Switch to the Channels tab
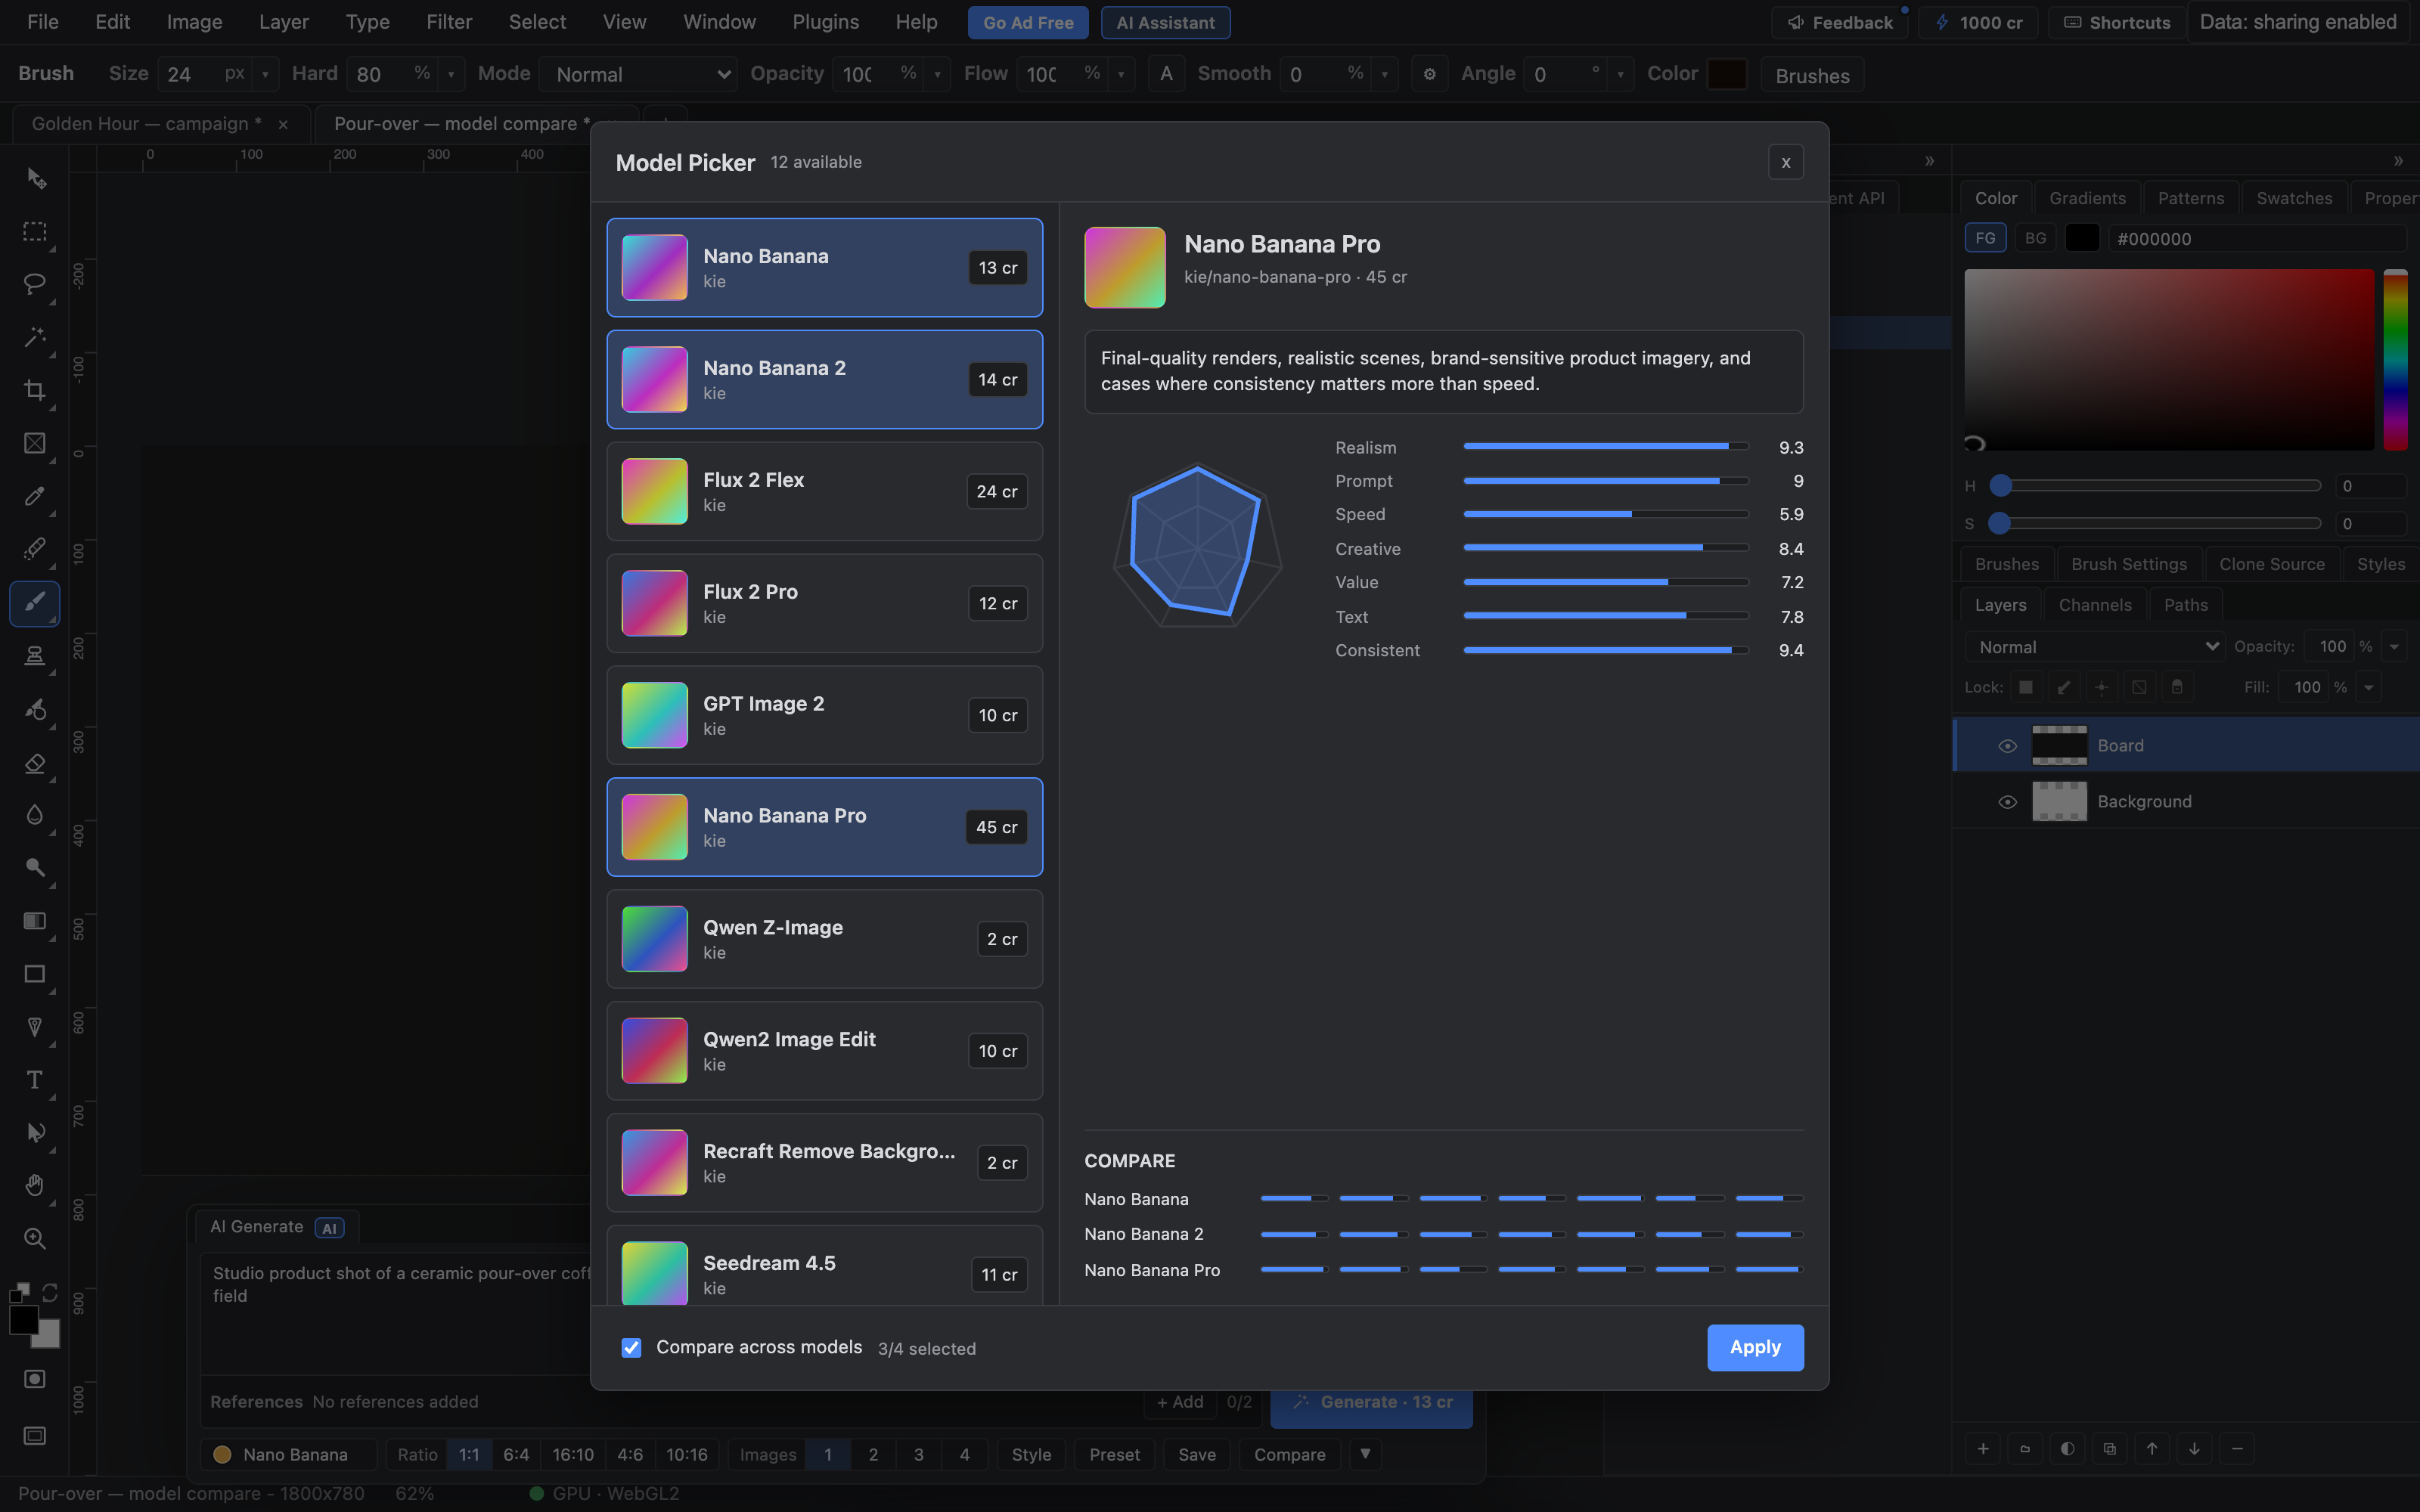2420x1512 pixels. pos(2095,605)
